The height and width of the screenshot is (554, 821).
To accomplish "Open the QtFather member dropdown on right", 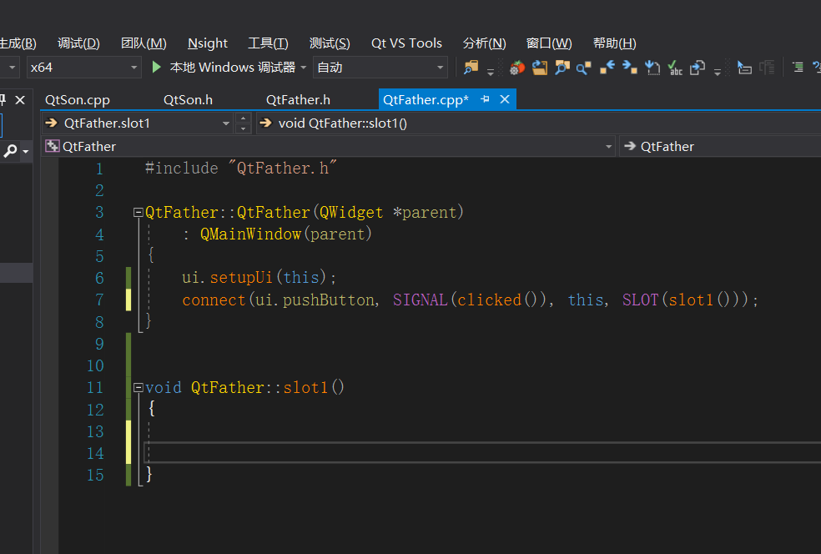I will pyautogui.click(x=720, y=147).
